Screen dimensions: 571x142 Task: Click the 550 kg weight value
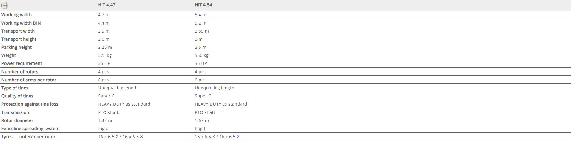201,55
